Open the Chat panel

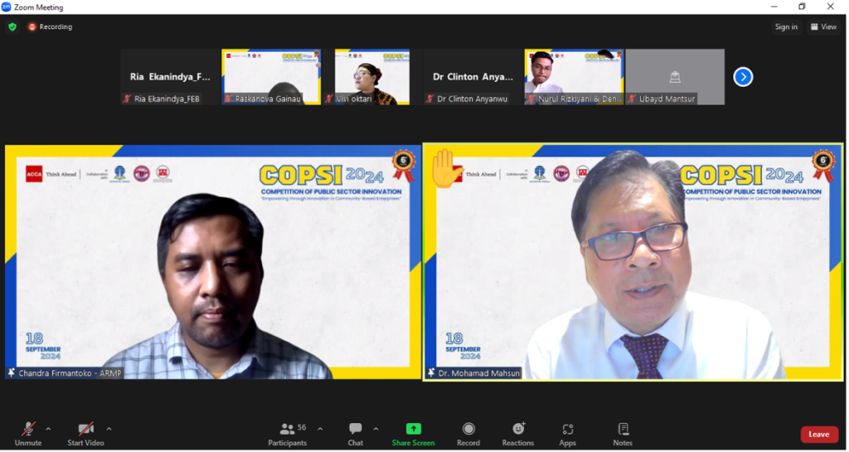pyautogui.click(x=355, y=430)
